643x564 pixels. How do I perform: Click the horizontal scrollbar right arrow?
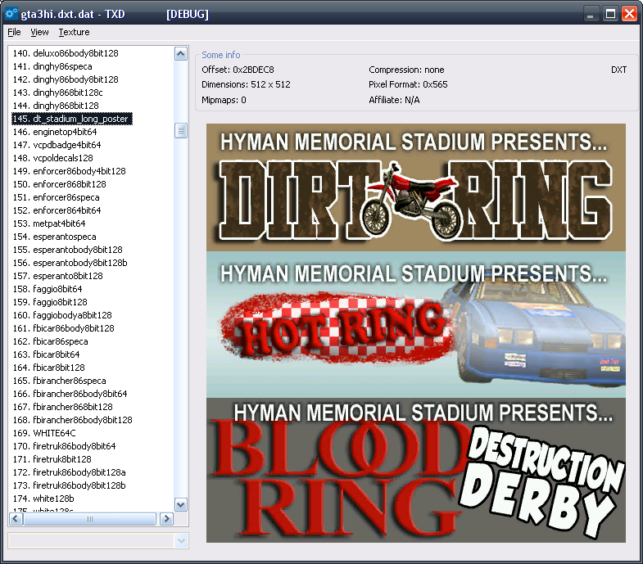166,519
